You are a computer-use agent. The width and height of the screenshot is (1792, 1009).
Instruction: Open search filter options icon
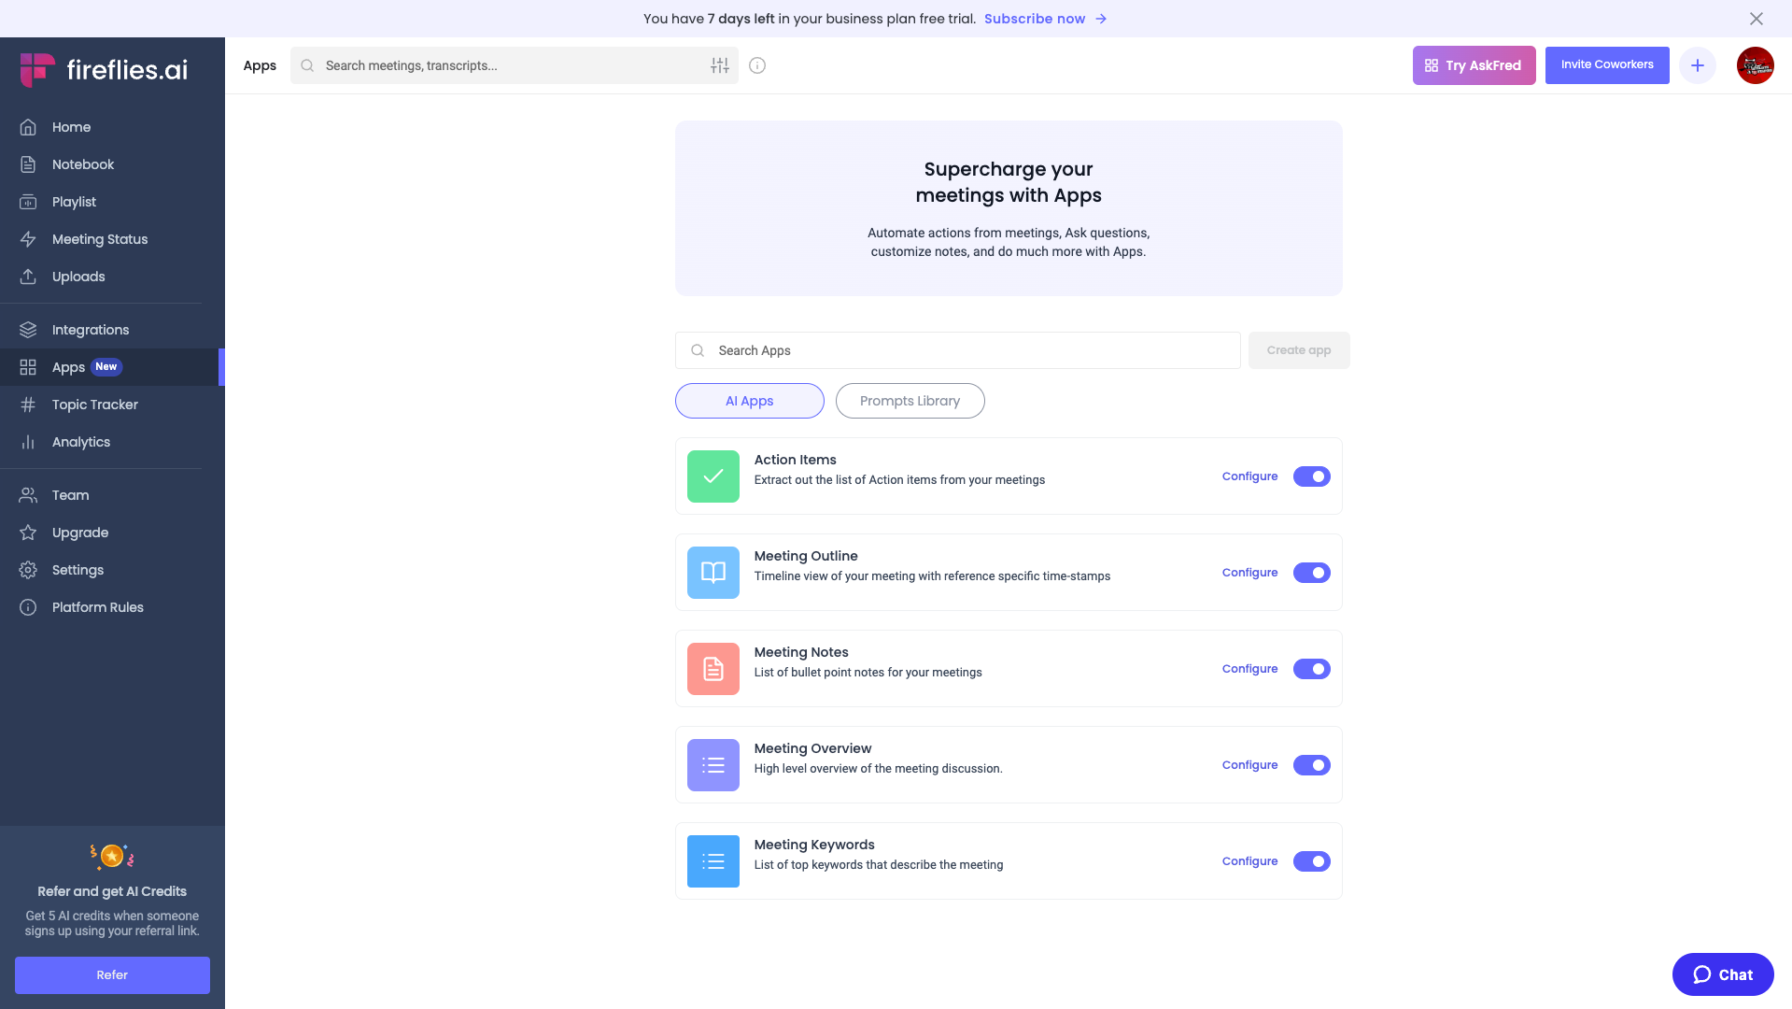point(719,65)
